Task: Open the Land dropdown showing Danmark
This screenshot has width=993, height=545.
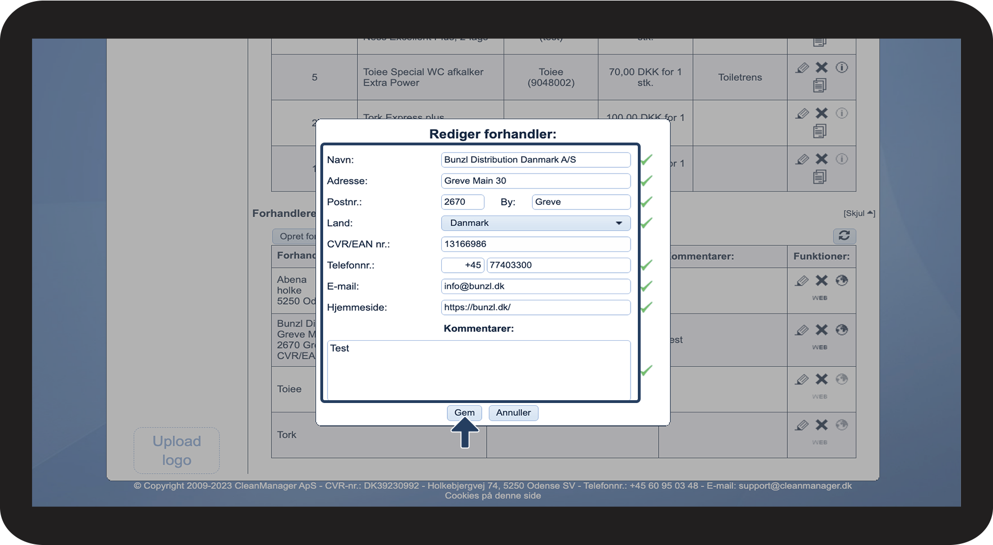Action: click(536, 223)
